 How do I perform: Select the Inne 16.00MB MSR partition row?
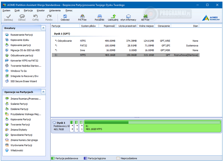pos(126,50)
